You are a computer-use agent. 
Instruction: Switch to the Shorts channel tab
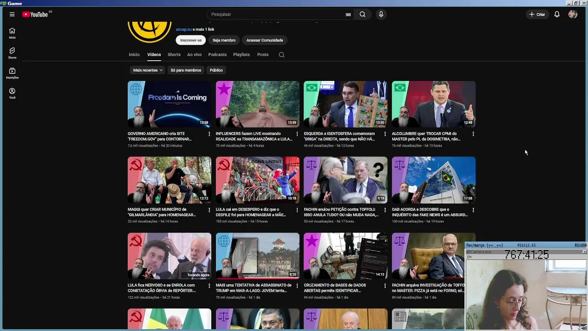point(174,55)
